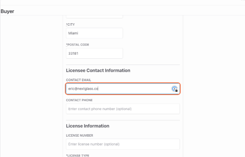The height and width of the screenshot is (157, 245).
Task: Select the License Number input box
Action: (x=123, y=144)
